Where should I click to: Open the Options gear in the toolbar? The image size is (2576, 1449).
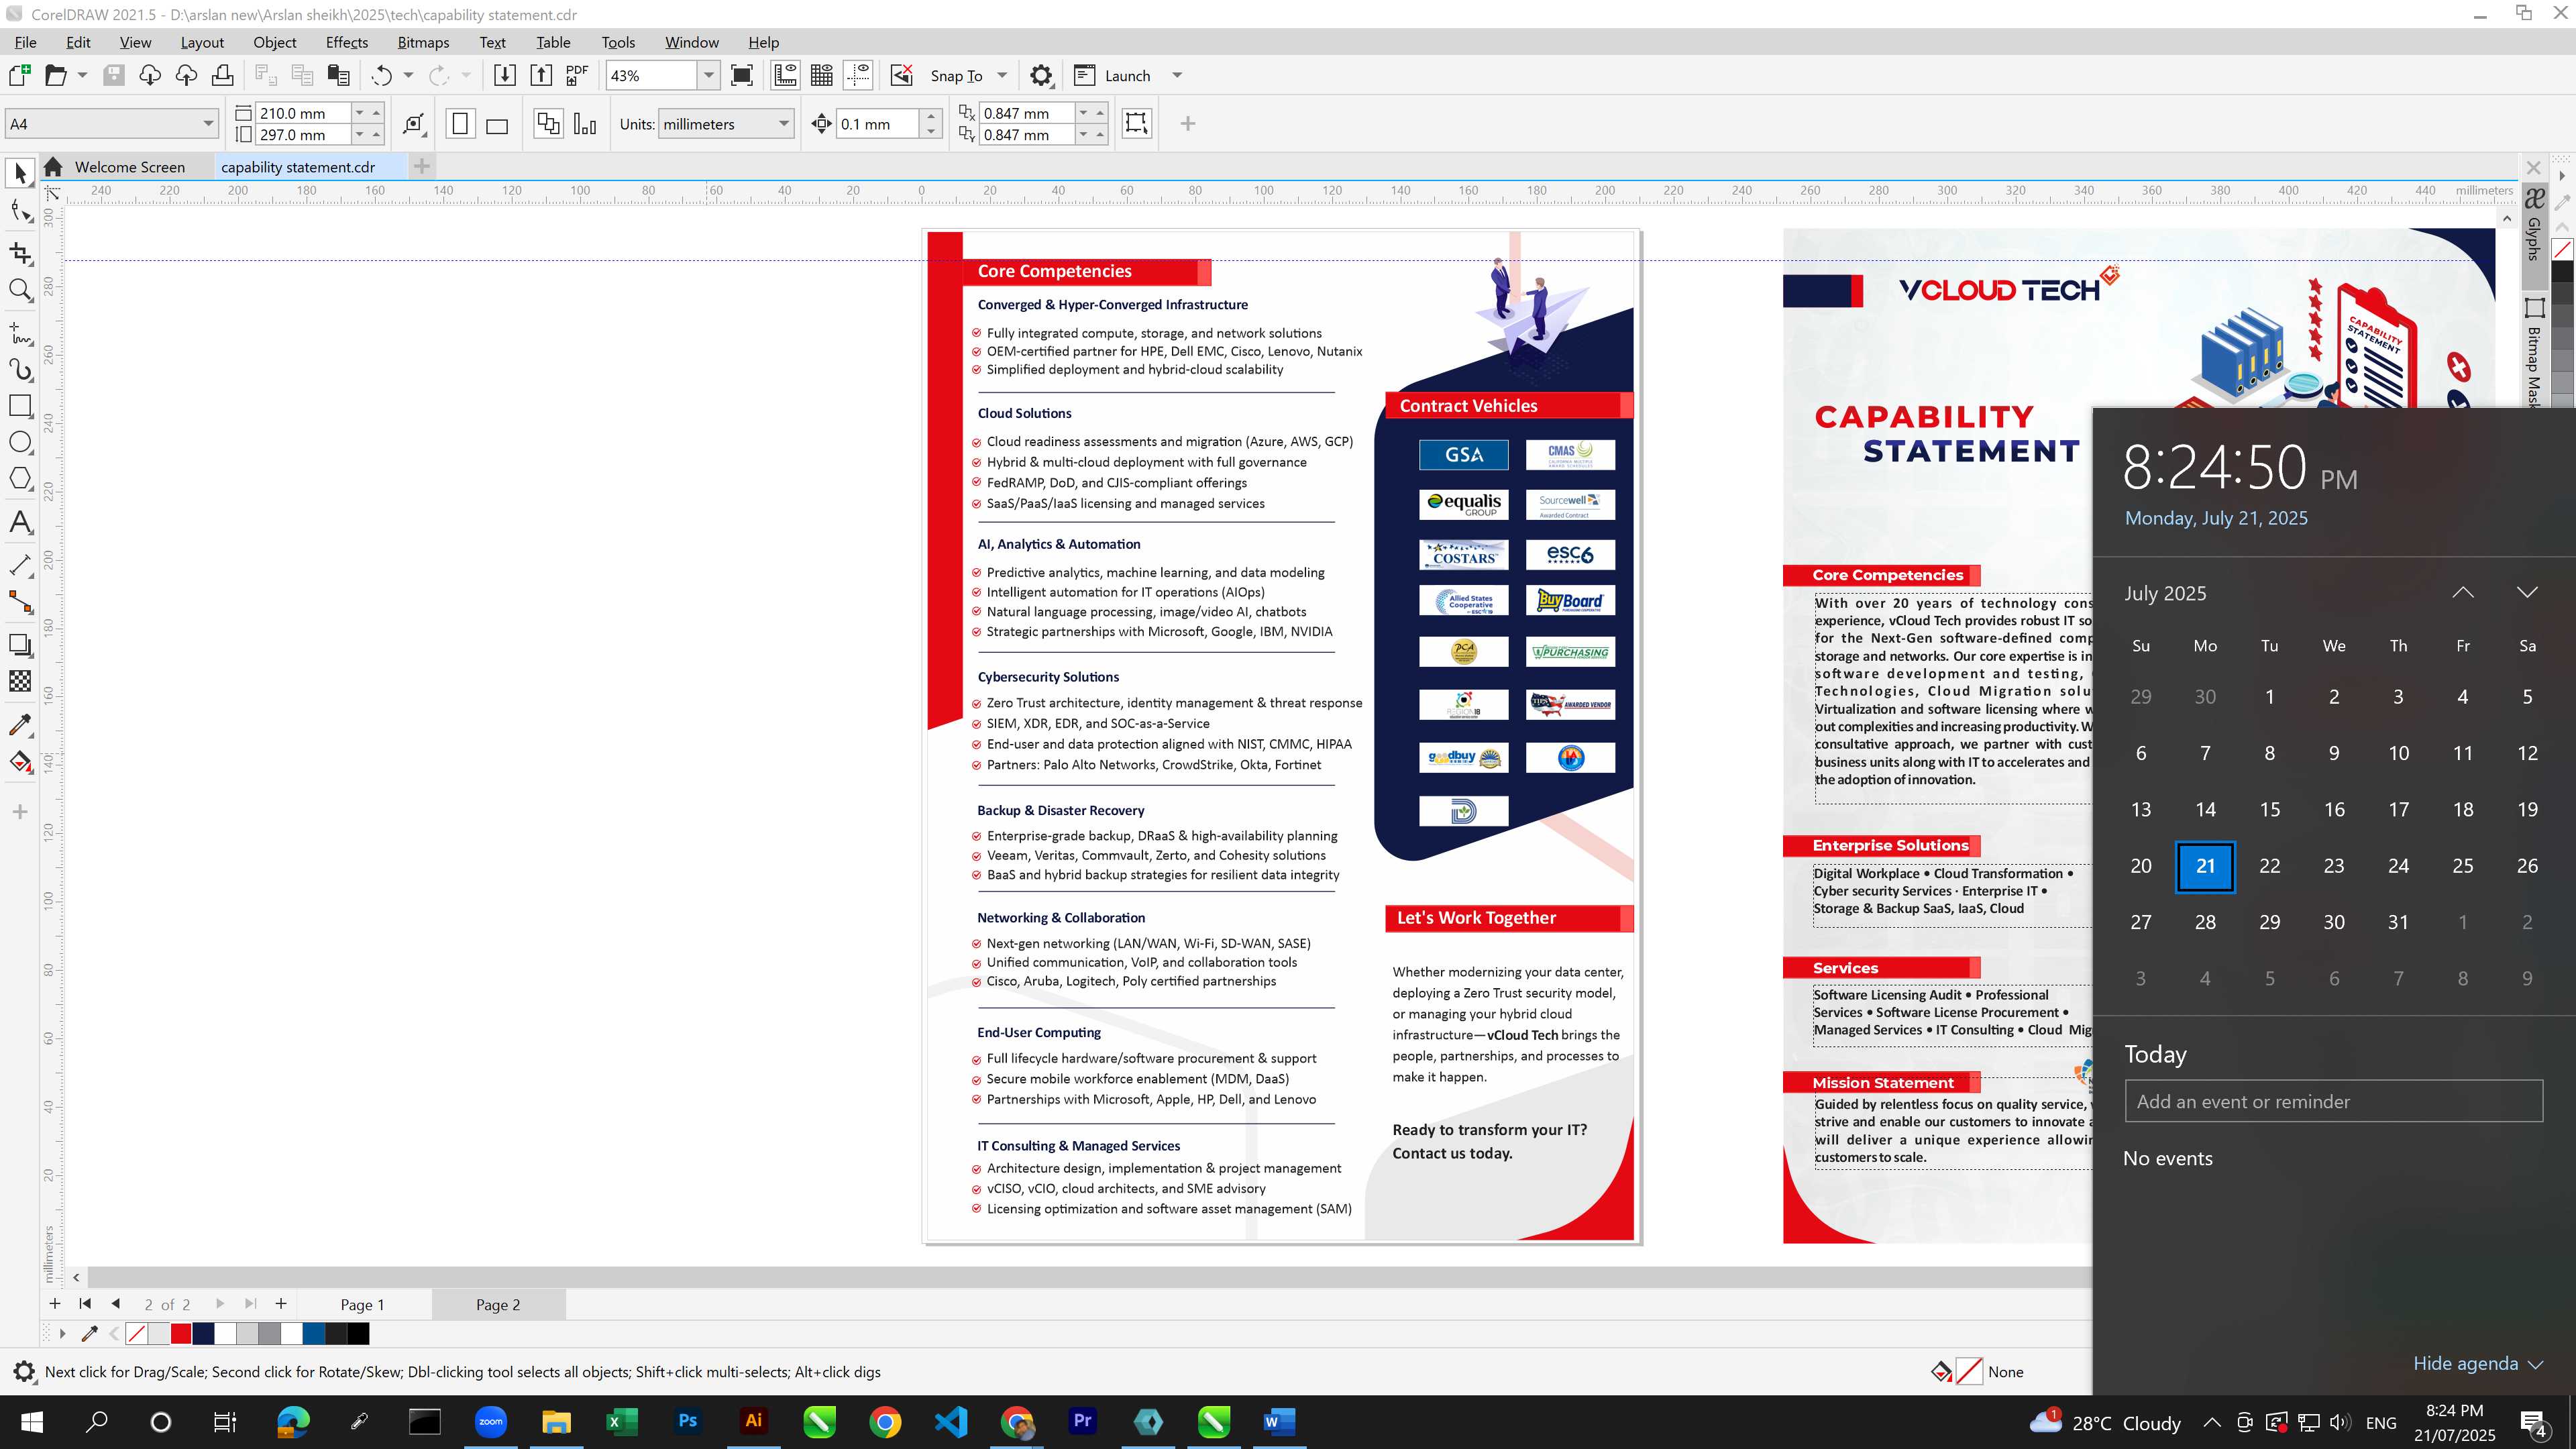[1041, 75]
